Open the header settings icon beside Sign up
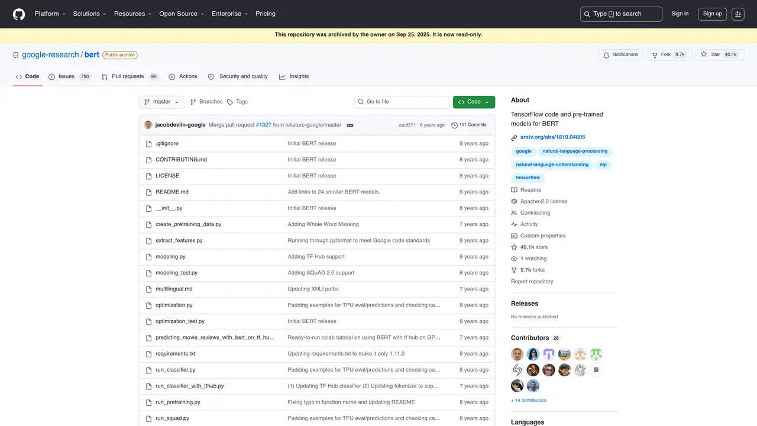 tap(737, 14)
